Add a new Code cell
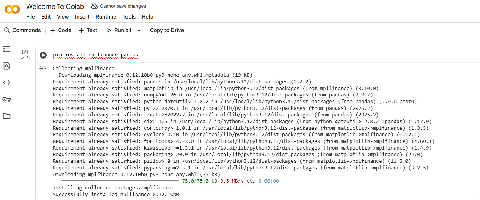This screenshot has width=480, height=200. point(61,30)
